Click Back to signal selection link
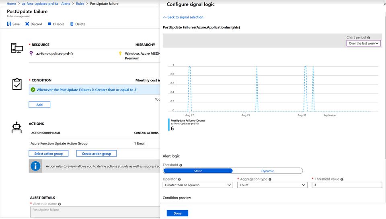This screenshot has width=386, height=219. [x=183, y=17]
